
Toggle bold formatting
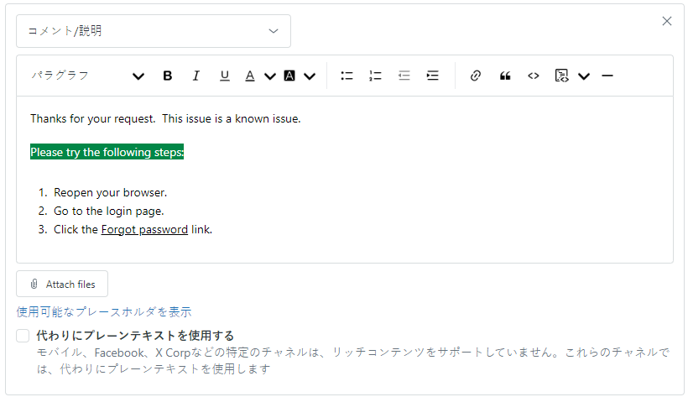(x=167, y=76)
